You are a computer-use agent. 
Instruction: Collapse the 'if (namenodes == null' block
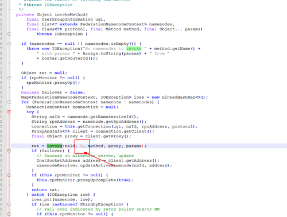pyautogui.click(x=9, y=44)
